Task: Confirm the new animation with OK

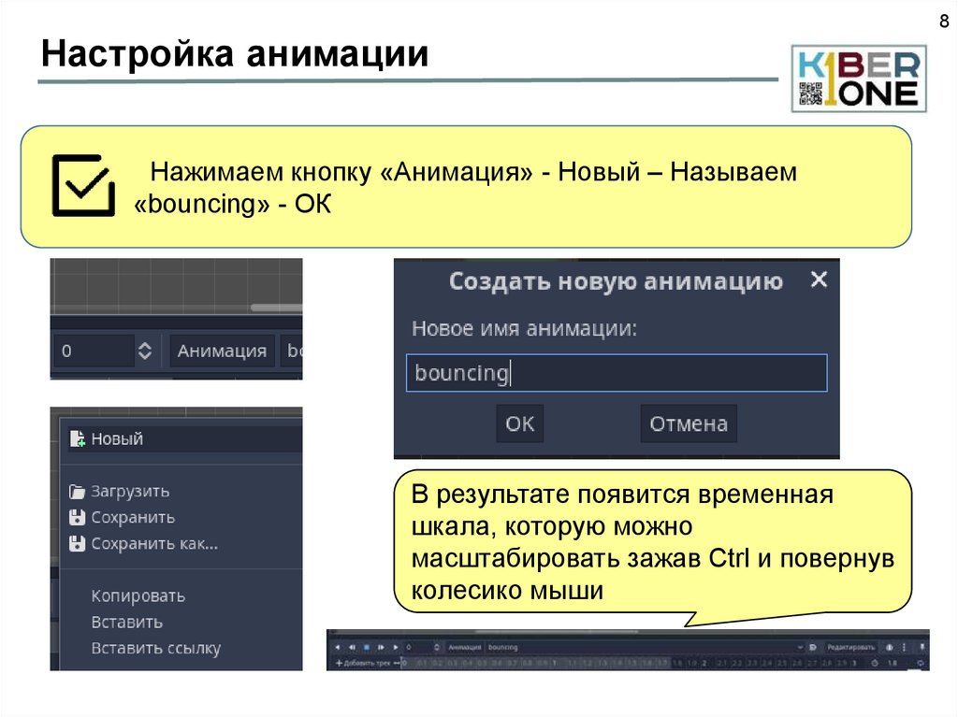Action: (x=520, y=423)
